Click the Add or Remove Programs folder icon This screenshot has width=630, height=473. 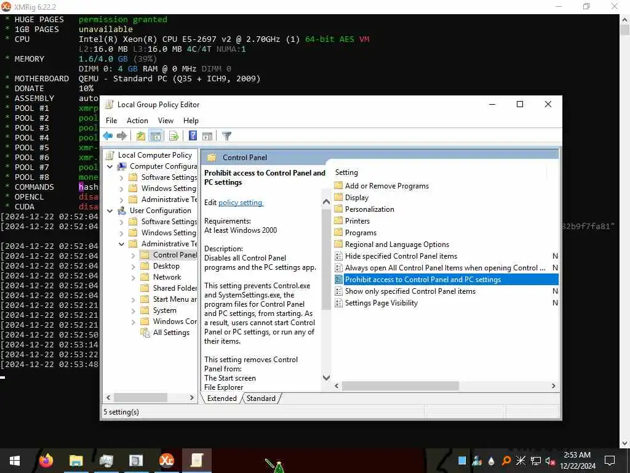tap(339, 186)
